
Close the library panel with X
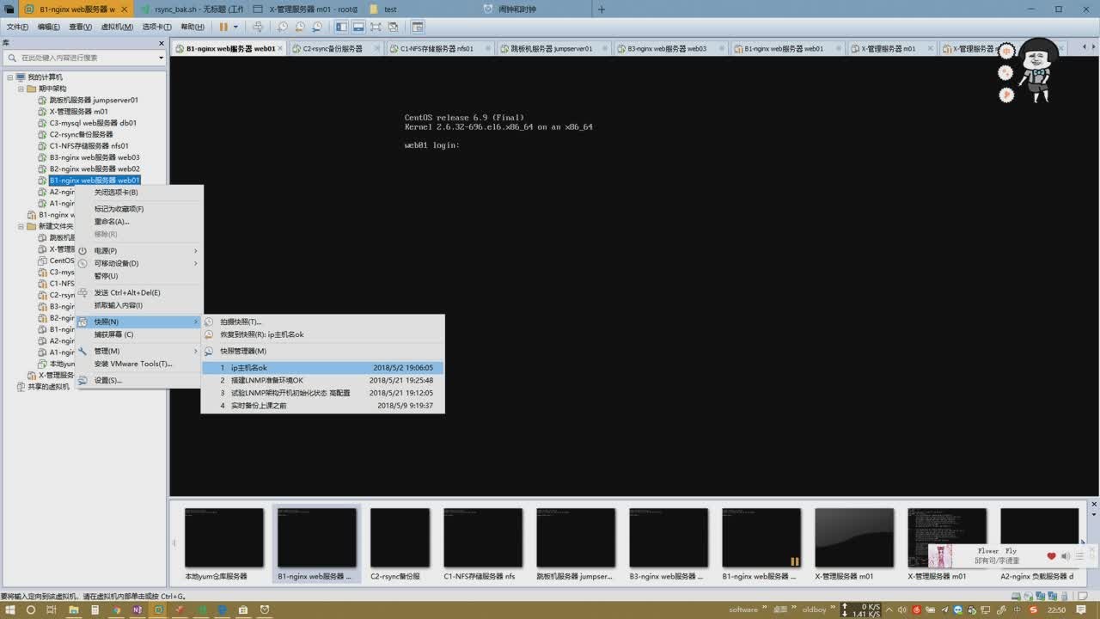161,43
